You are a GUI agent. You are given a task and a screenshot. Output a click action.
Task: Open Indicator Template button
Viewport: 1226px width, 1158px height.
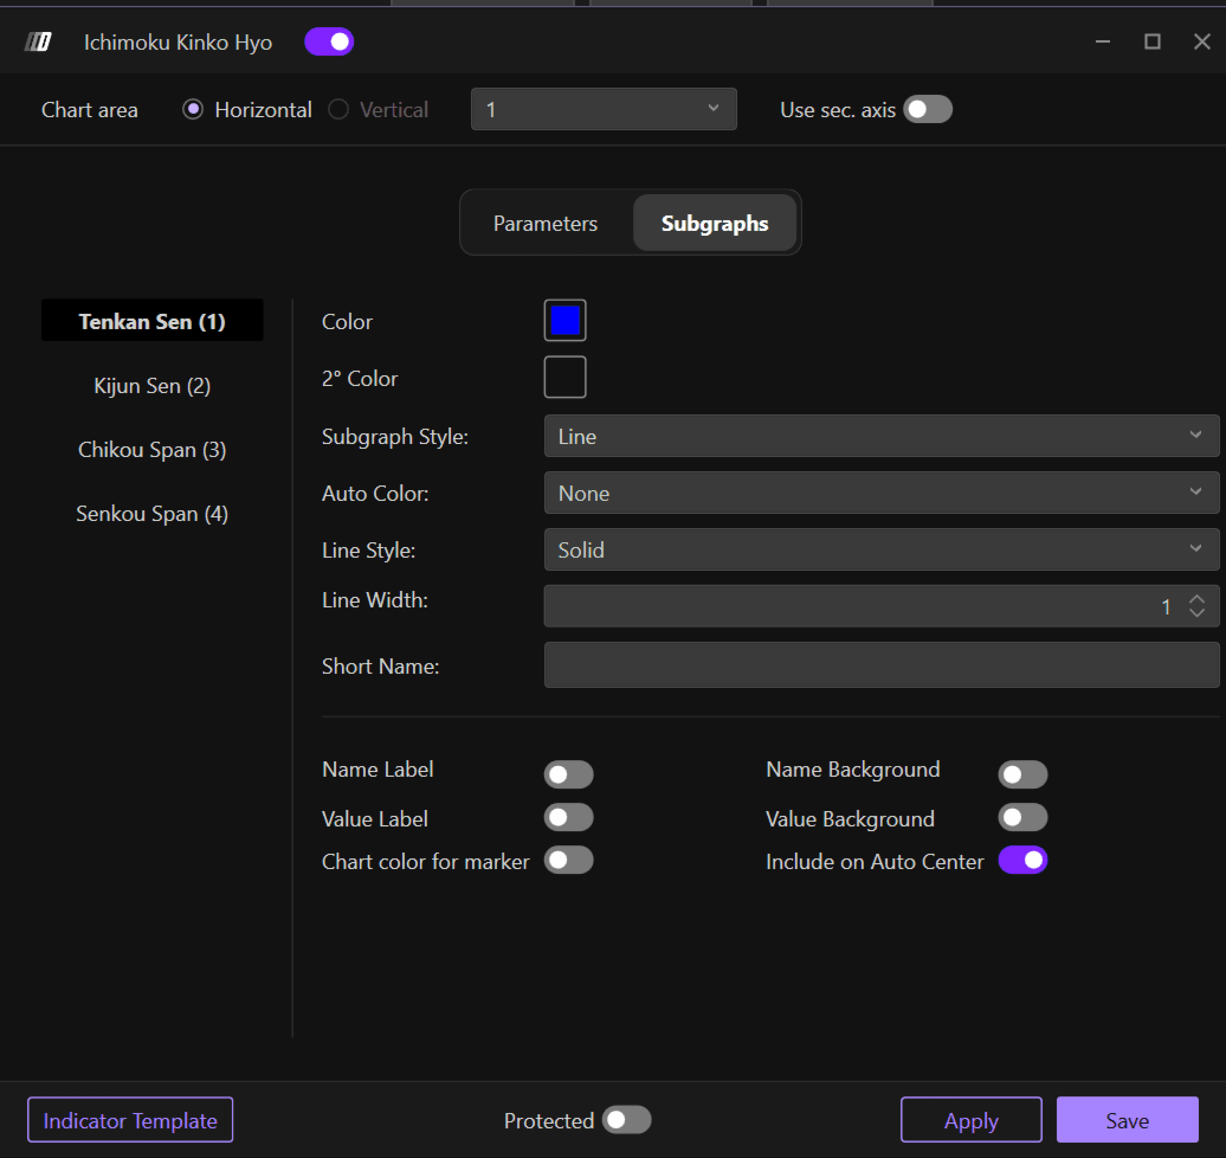[130, 1120]
